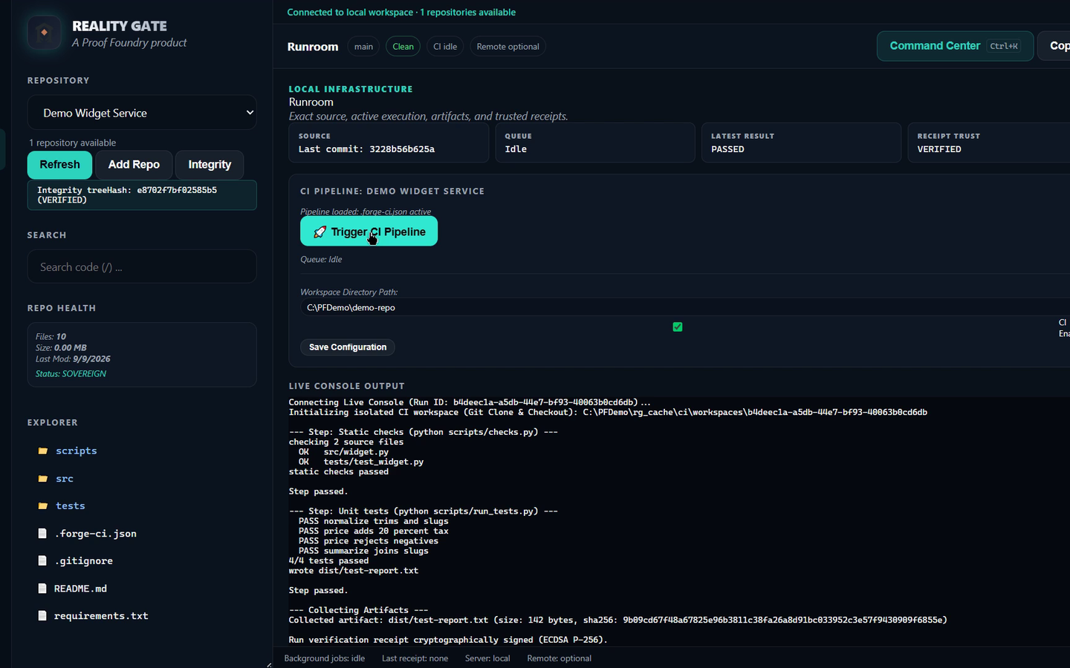Click the Clean status pill
This screenshot has width=1070, height=668.
(x=403, y=47)
